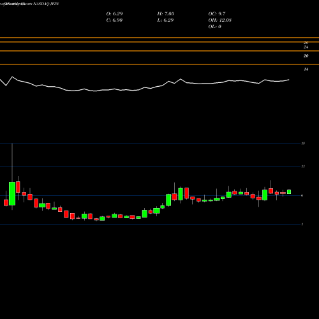Select the OL: 0 reading

click(214, 26)
